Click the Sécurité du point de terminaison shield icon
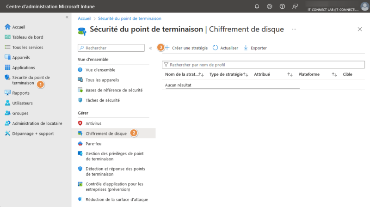The width and height of the screenshot is (370, 207). coord(7,77)
